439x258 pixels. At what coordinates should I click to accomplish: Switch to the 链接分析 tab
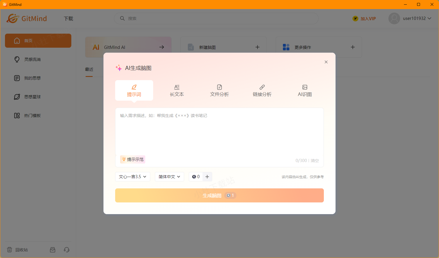[262, 90]
